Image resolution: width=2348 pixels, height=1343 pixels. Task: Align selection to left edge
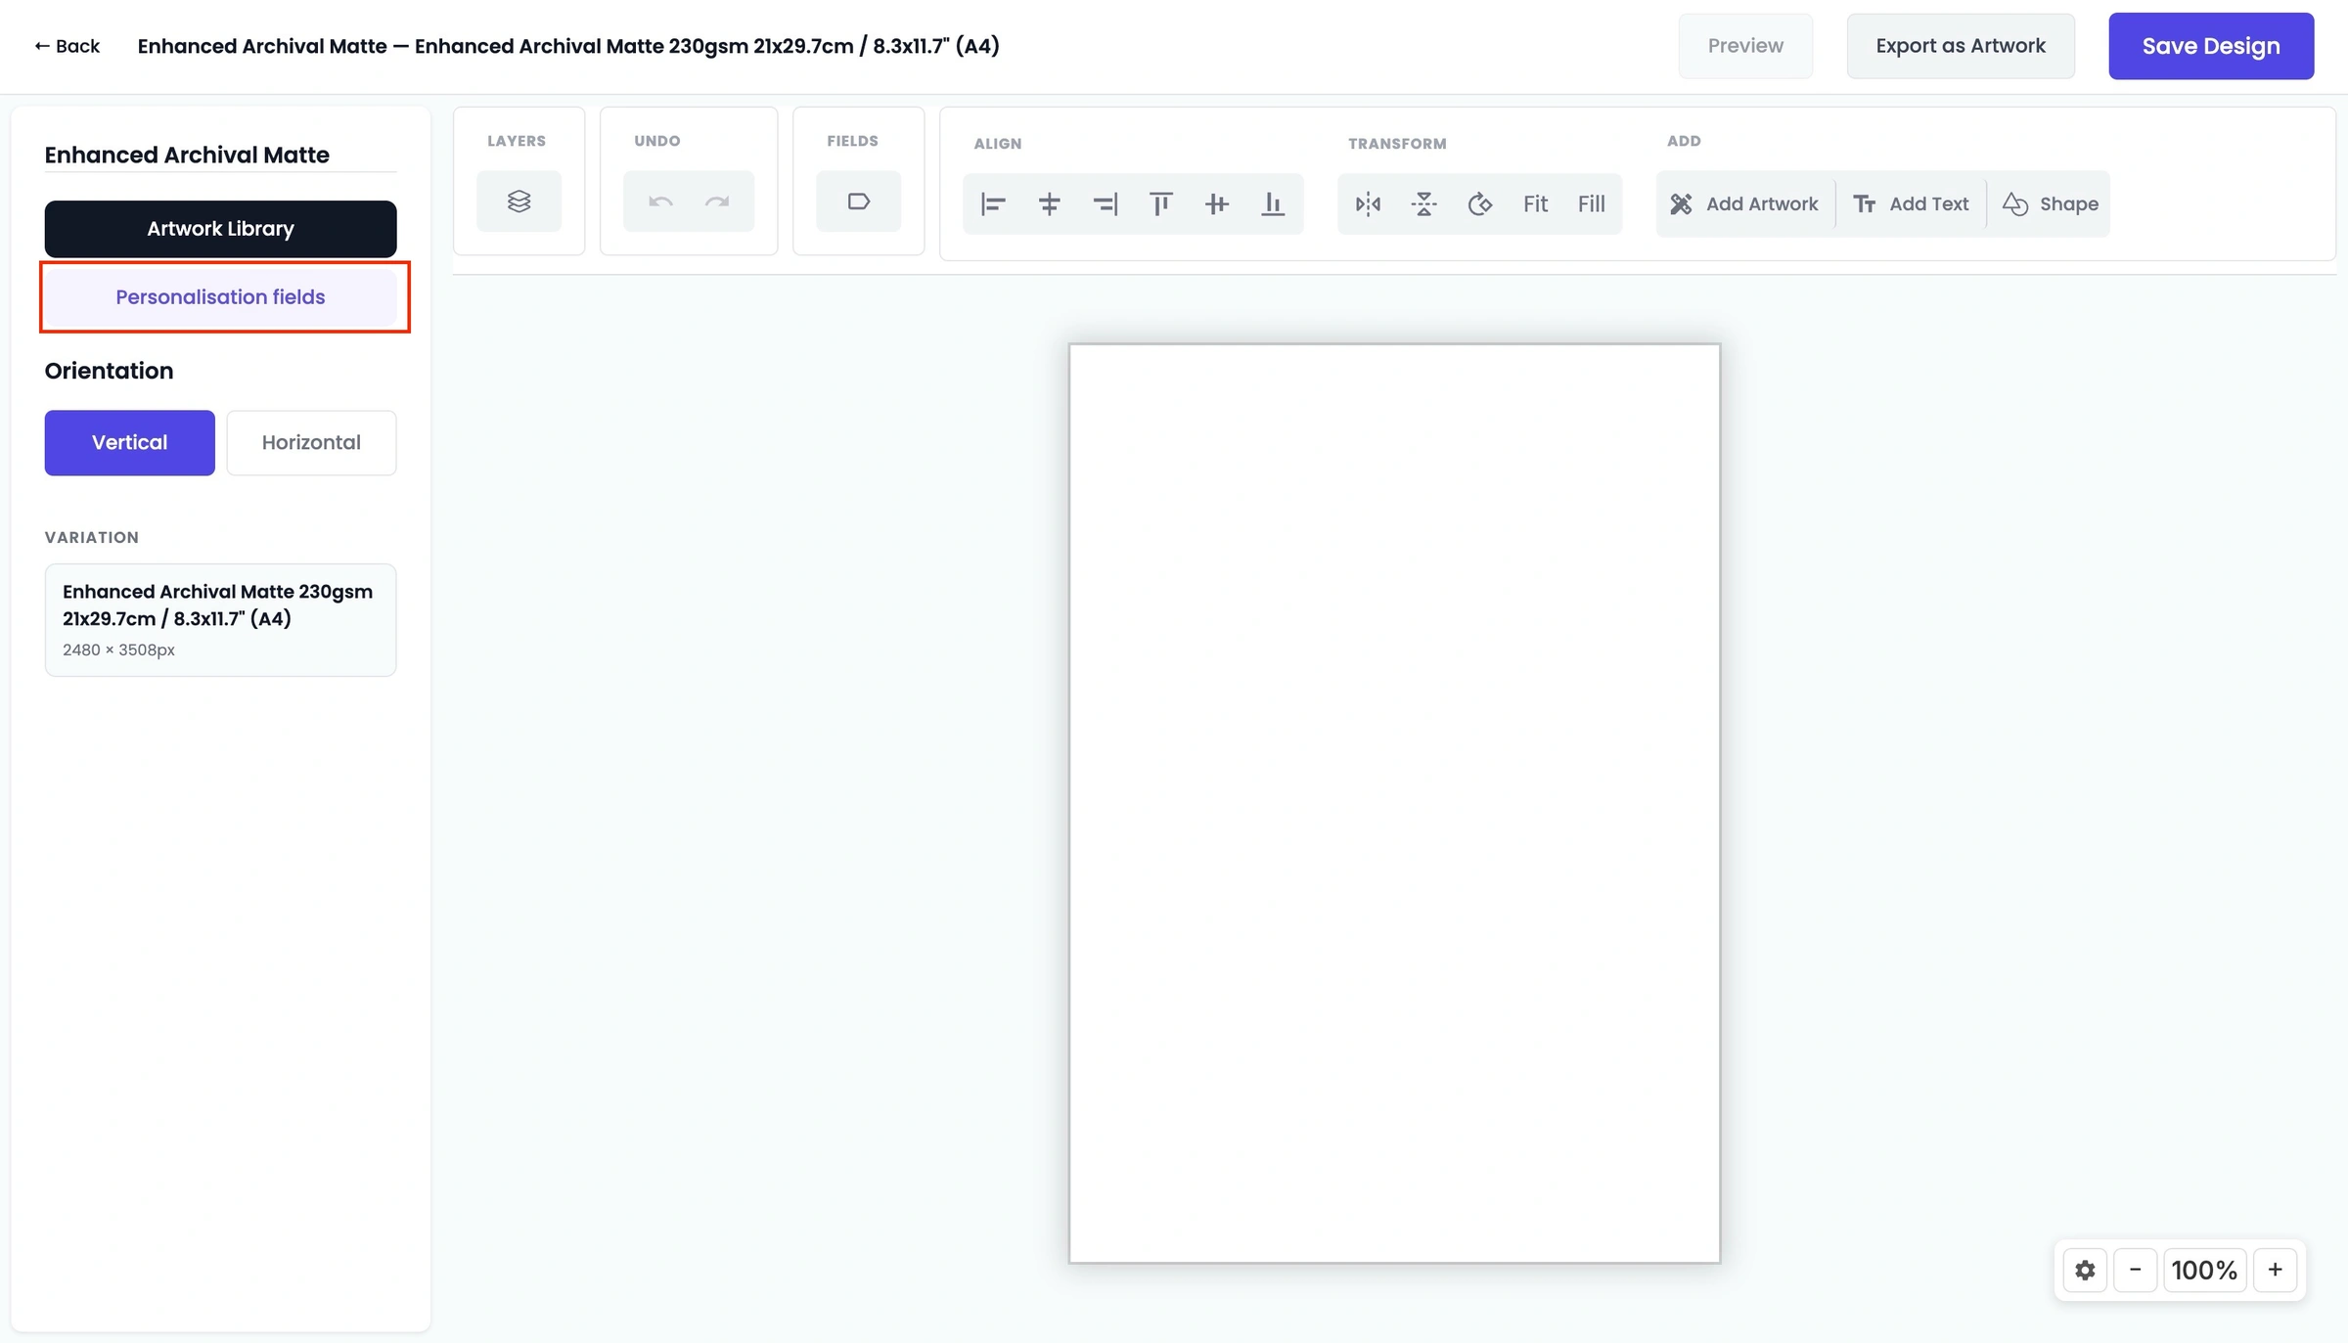coord(993,203)
